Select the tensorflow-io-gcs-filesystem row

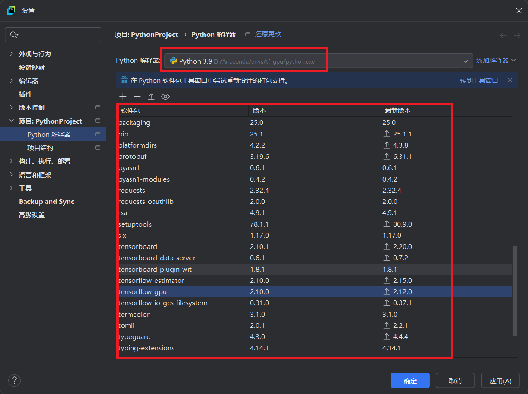[314, 303]
